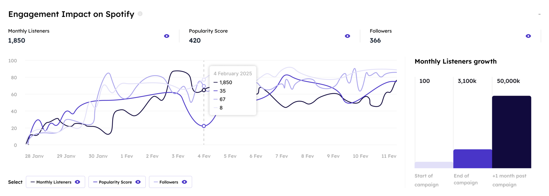Click info icon beside Engagement Impact title
Image resolution: width=549 pixels, height=196 pixels.
click(140, 14)
